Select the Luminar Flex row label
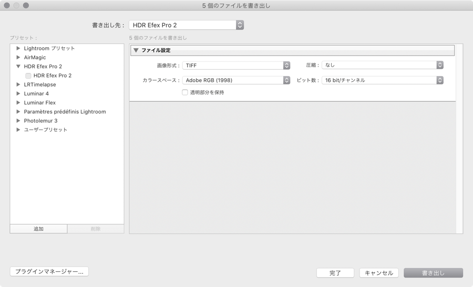This screenshot has width=473, height=287. pyautogui.click(x=40, y=102)
